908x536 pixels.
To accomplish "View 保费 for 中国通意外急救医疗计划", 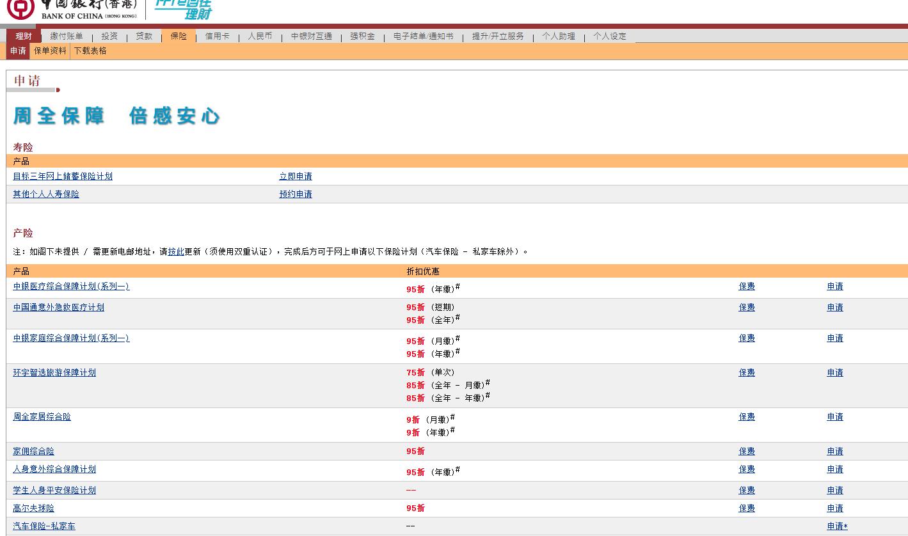I will tap(747, 308).
